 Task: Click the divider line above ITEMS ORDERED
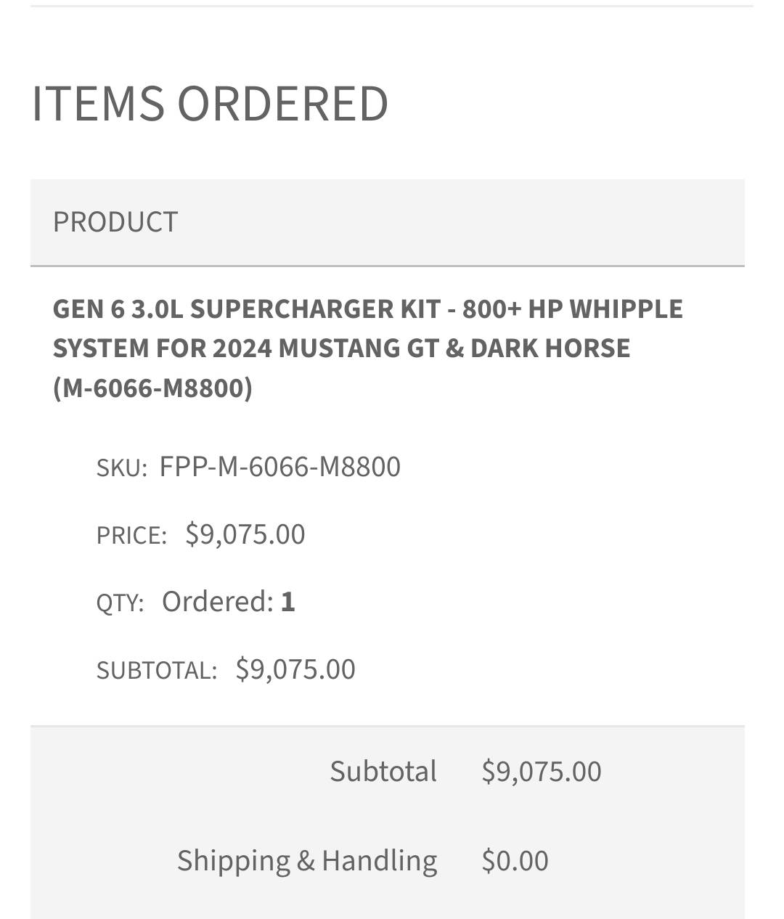[392, 7]
